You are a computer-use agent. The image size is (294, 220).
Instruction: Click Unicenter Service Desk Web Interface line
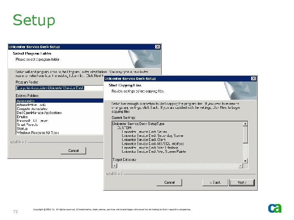[x=150, y=147]
